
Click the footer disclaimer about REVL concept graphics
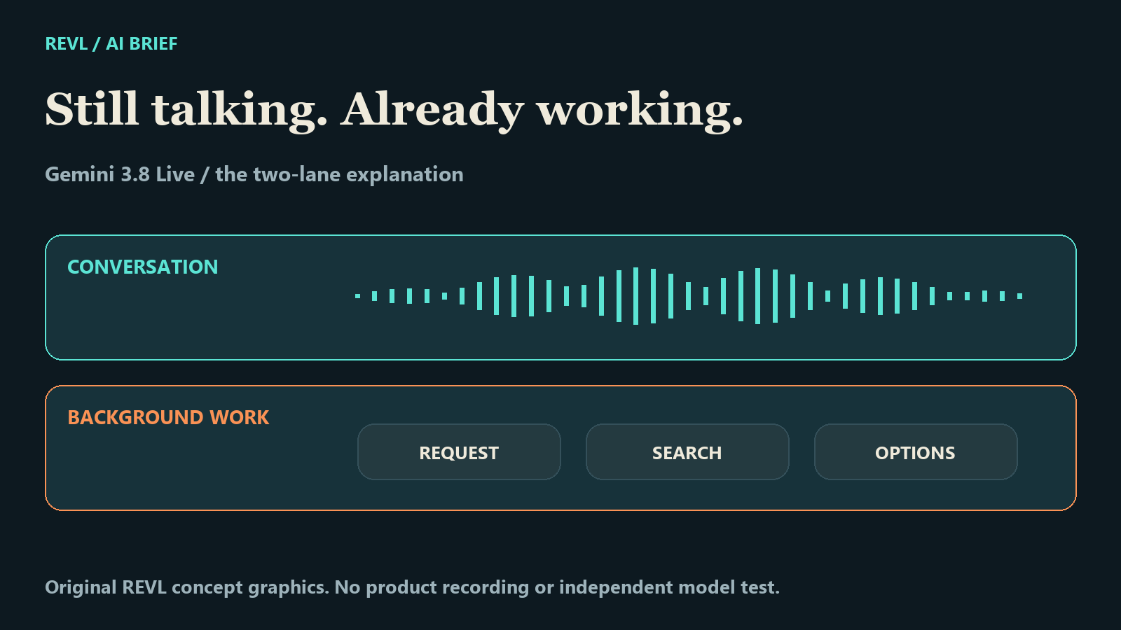tap(412, 587)
